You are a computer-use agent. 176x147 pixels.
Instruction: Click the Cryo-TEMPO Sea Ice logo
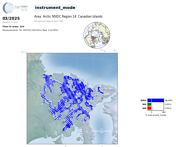(15, 8)
